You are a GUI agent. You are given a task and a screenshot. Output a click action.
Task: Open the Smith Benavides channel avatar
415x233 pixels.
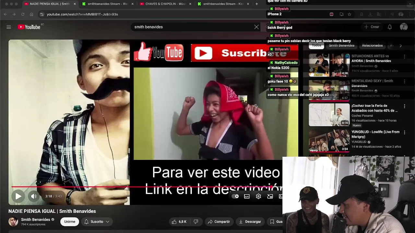[13, 222]
